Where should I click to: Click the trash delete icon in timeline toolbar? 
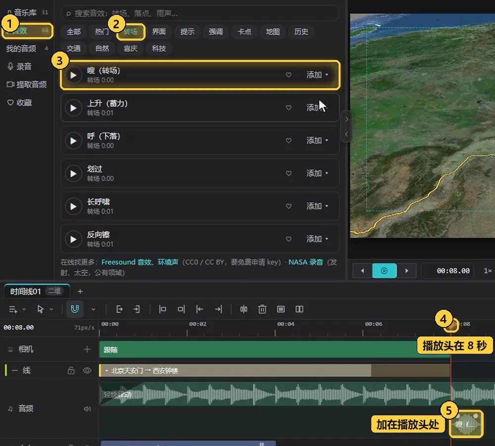pos(262,309)
